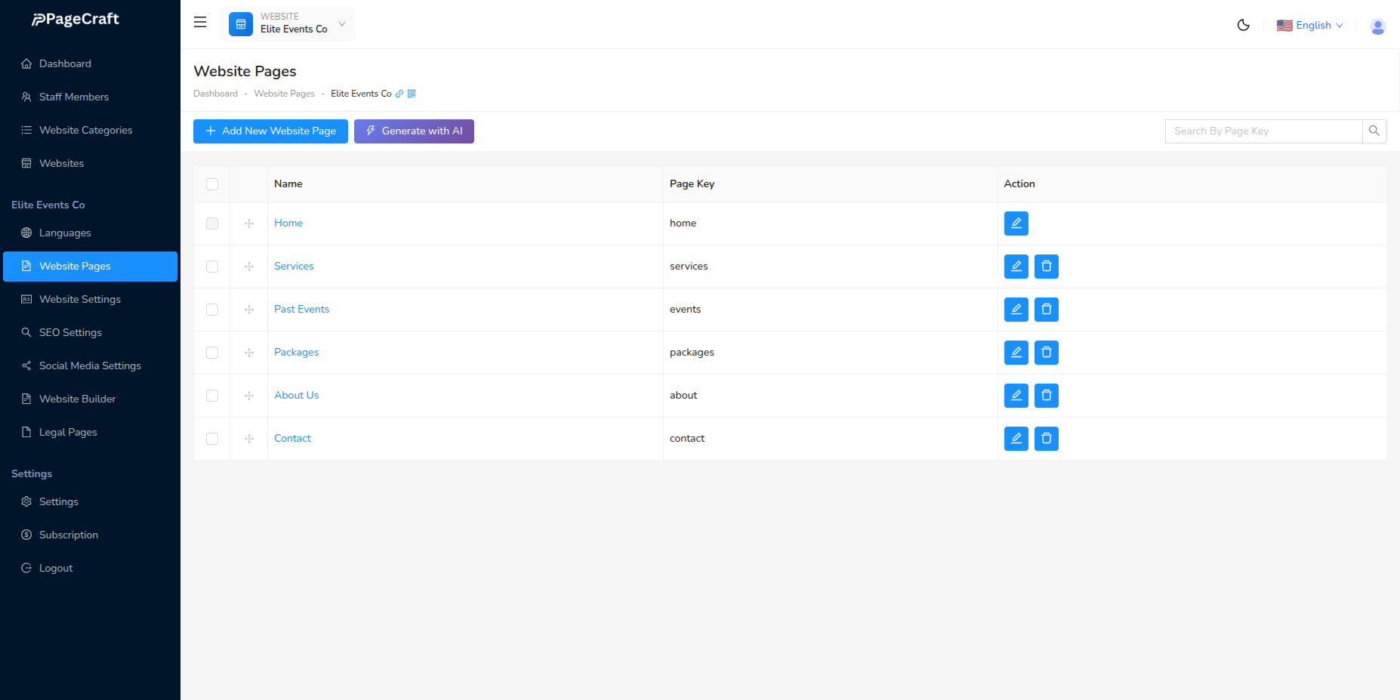Collapse the sidebar using the hamburger icon
Screen dimensions: 1400x700
pos(199,22)
